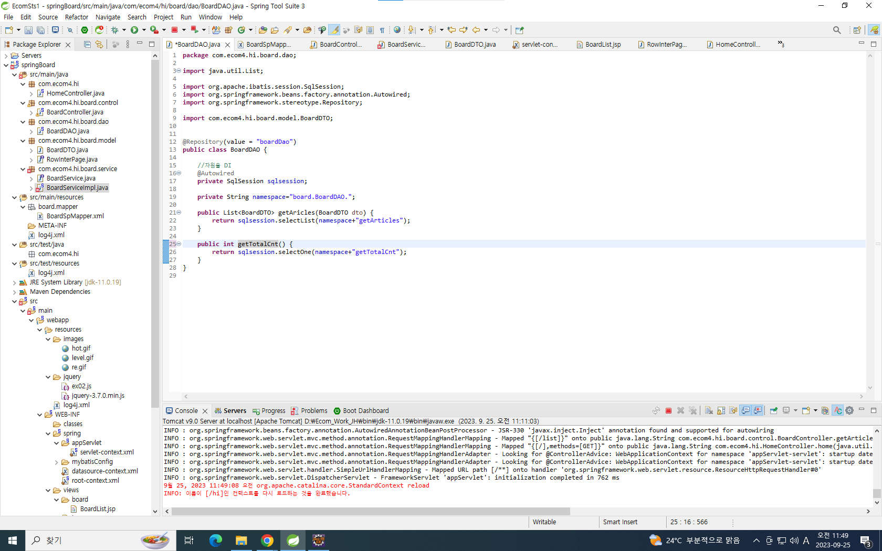882x551 pixels.
Task: Toggle Scroll Lock in console
Action: coord(721,410)
